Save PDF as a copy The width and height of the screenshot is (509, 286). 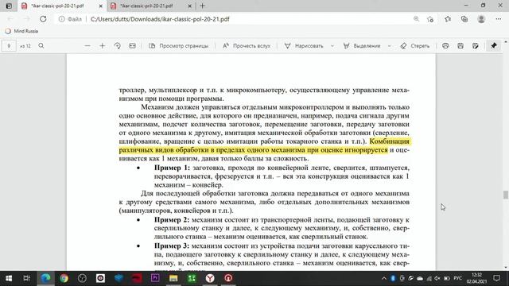pyautogui.click(x=476, y=46)
